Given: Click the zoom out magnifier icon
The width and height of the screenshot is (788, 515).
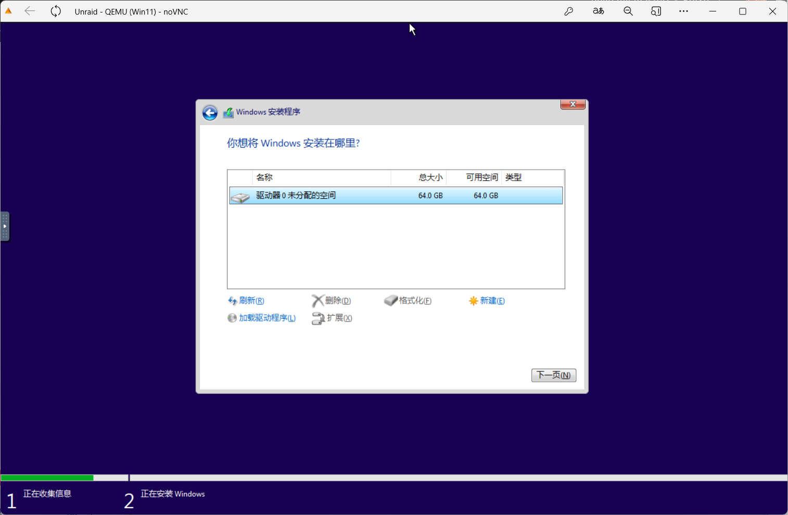Looking at the screenshot, I should click(628, 11).
